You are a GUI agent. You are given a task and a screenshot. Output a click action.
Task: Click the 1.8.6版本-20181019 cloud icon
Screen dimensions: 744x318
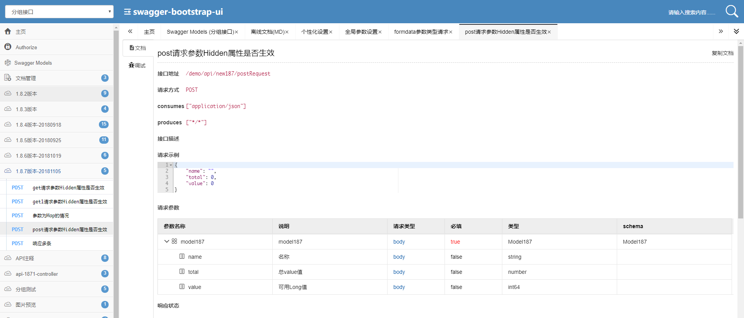(x=8, y=155)
